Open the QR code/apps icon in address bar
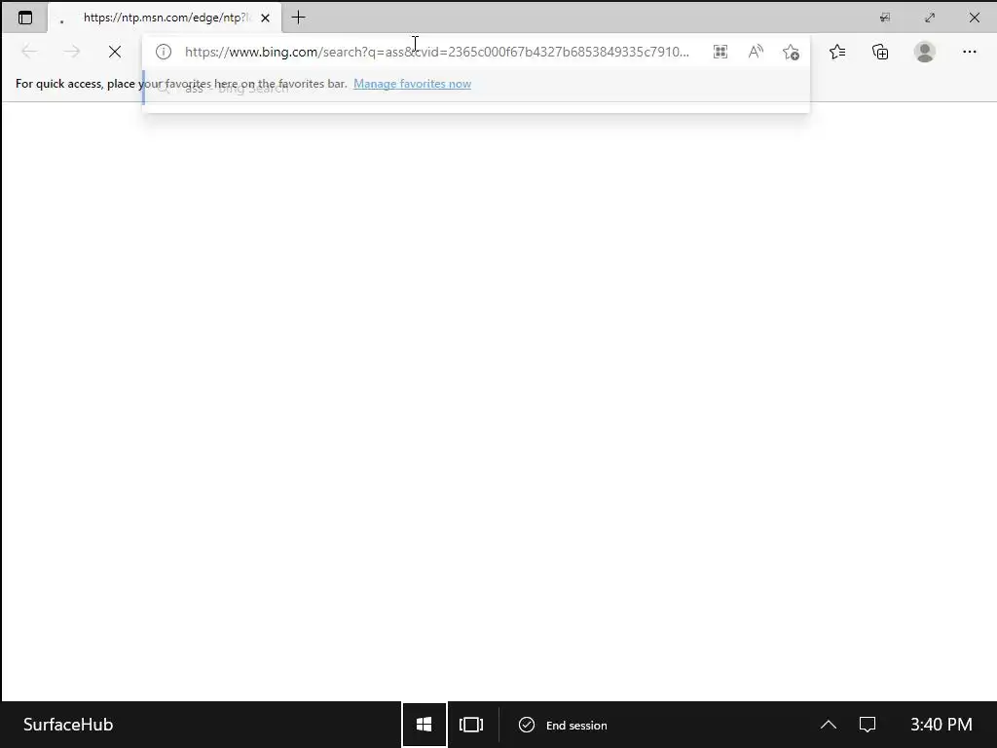The height and width of the screenshot is (748, 997). pos(720,52)
